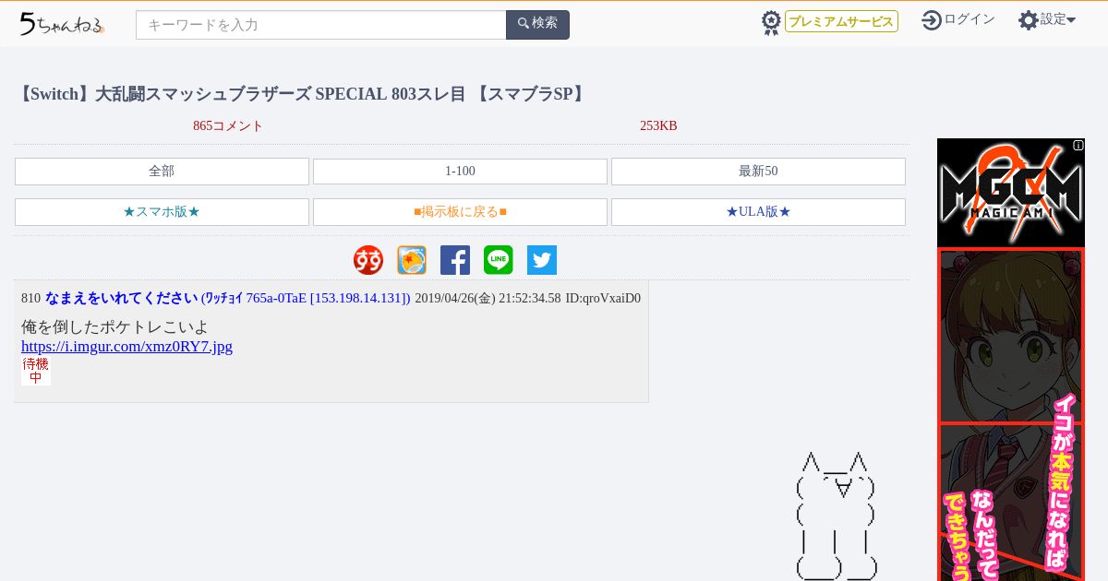Click the red すす share icon
1108x581 pixels.
(368, 260)
